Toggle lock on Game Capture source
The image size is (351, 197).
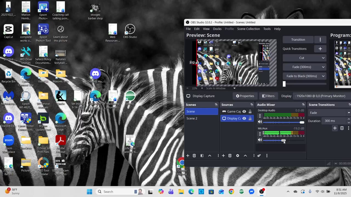point(250,111)
